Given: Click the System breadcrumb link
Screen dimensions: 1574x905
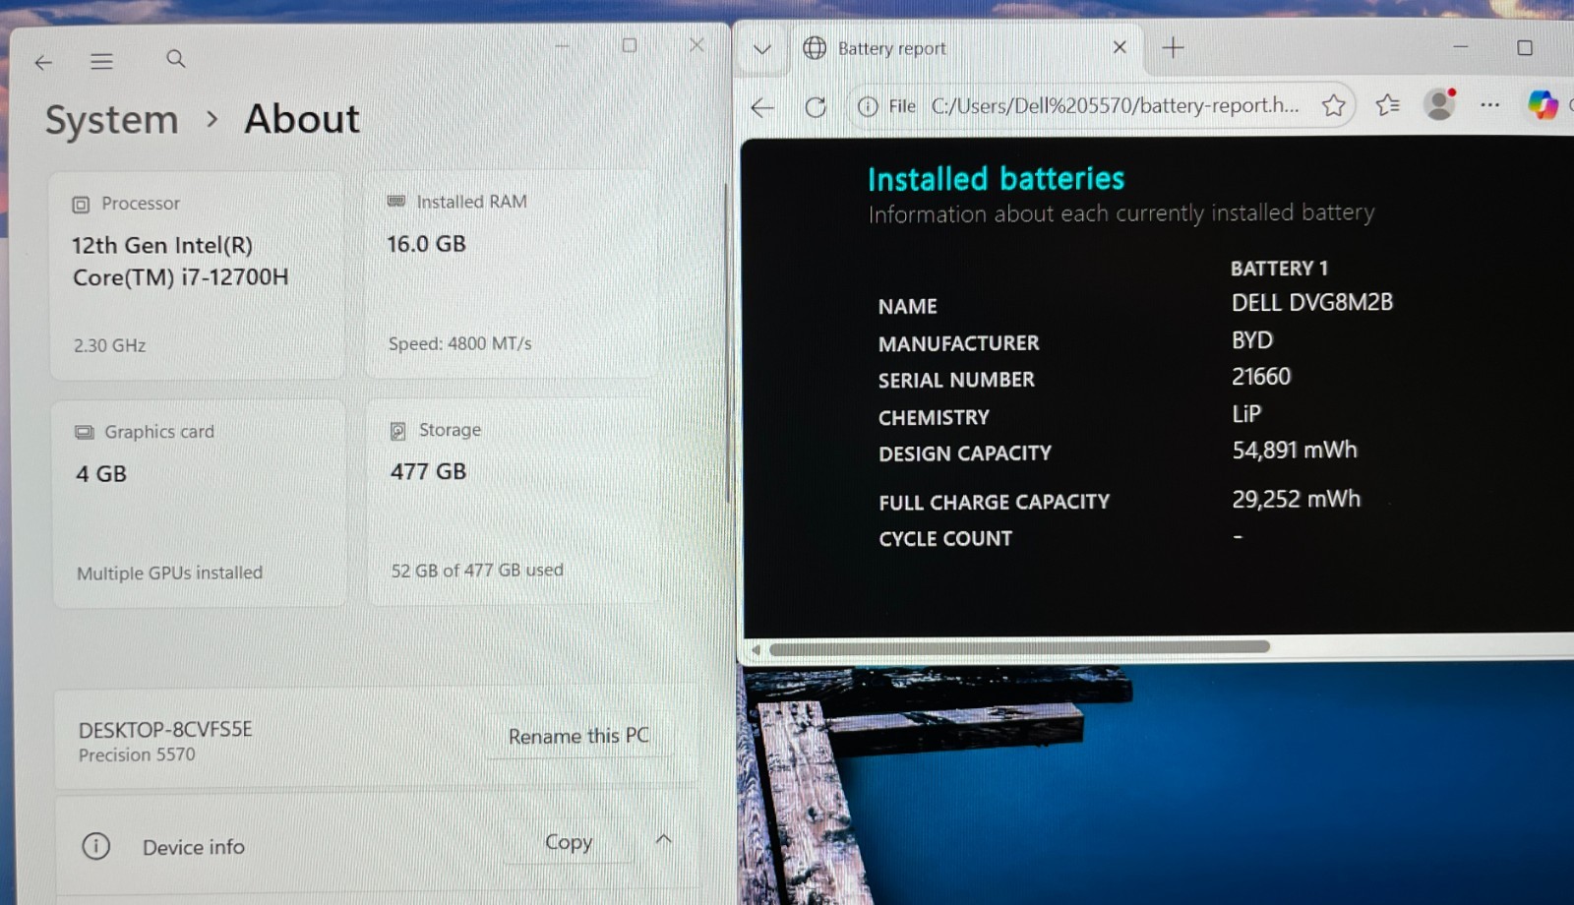Looking at the screenshot, I should coord(112,120).
